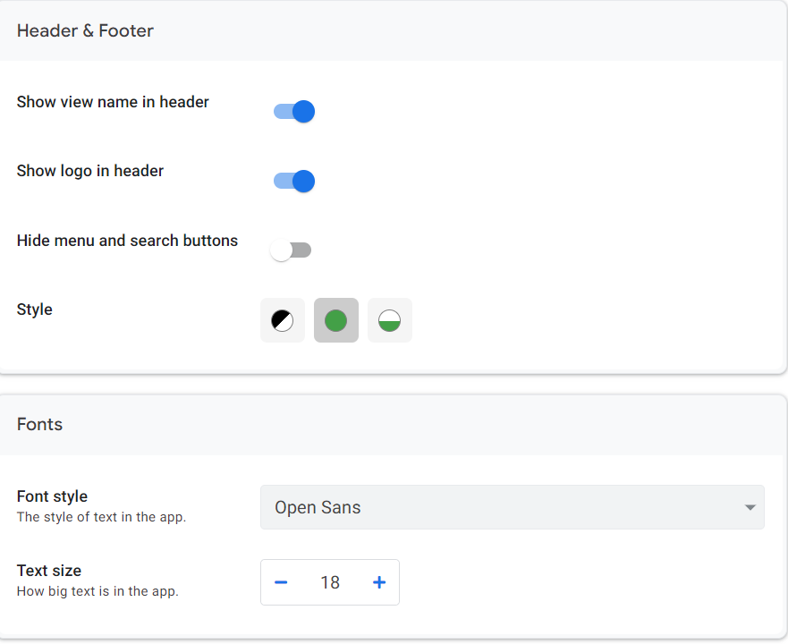Turn off Show logo in header
The image size is (788, 644).
click(x=294, y=181)
